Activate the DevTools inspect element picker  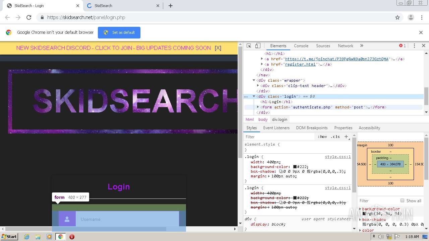[x=249, y=46]
